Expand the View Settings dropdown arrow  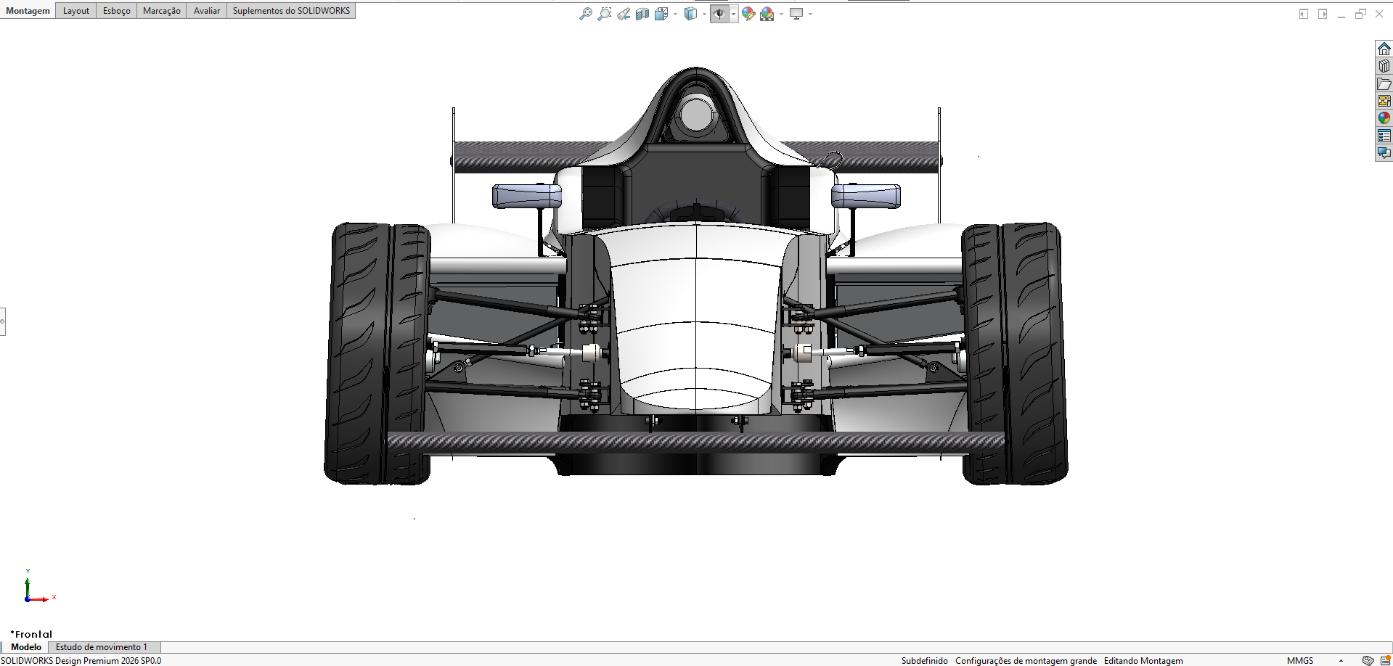pyautogui.click(x=810, y=14)
